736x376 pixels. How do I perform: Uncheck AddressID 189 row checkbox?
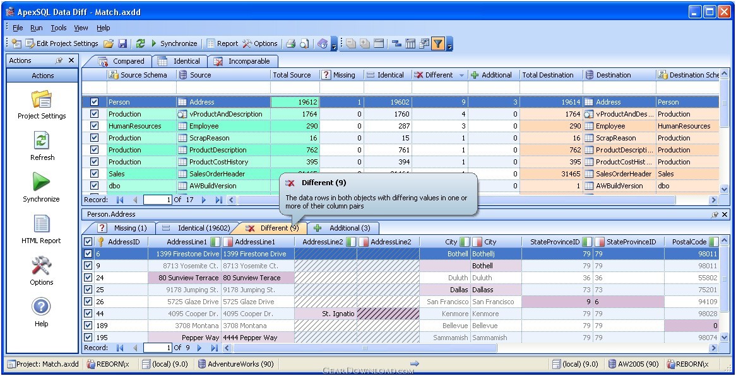[x=88, y=326]
